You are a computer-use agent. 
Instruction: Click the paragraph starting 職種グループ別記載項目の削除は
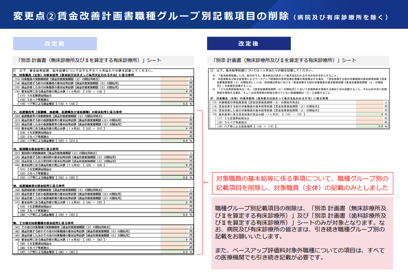[301, 222]
